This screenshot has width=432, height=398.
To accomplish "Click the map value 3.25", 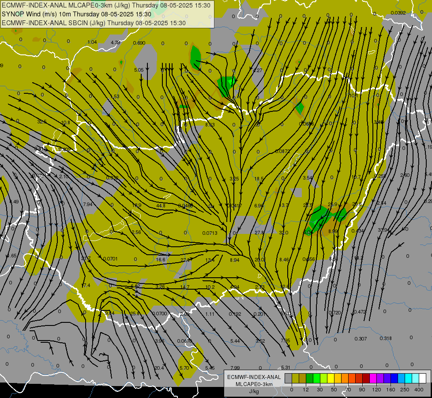I will click(234, 179).
